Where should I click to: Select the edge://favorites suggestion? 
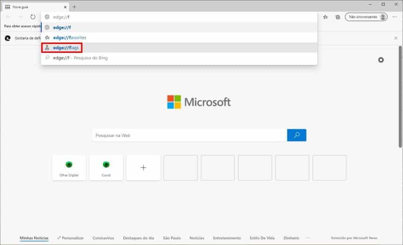coord(179,37)
